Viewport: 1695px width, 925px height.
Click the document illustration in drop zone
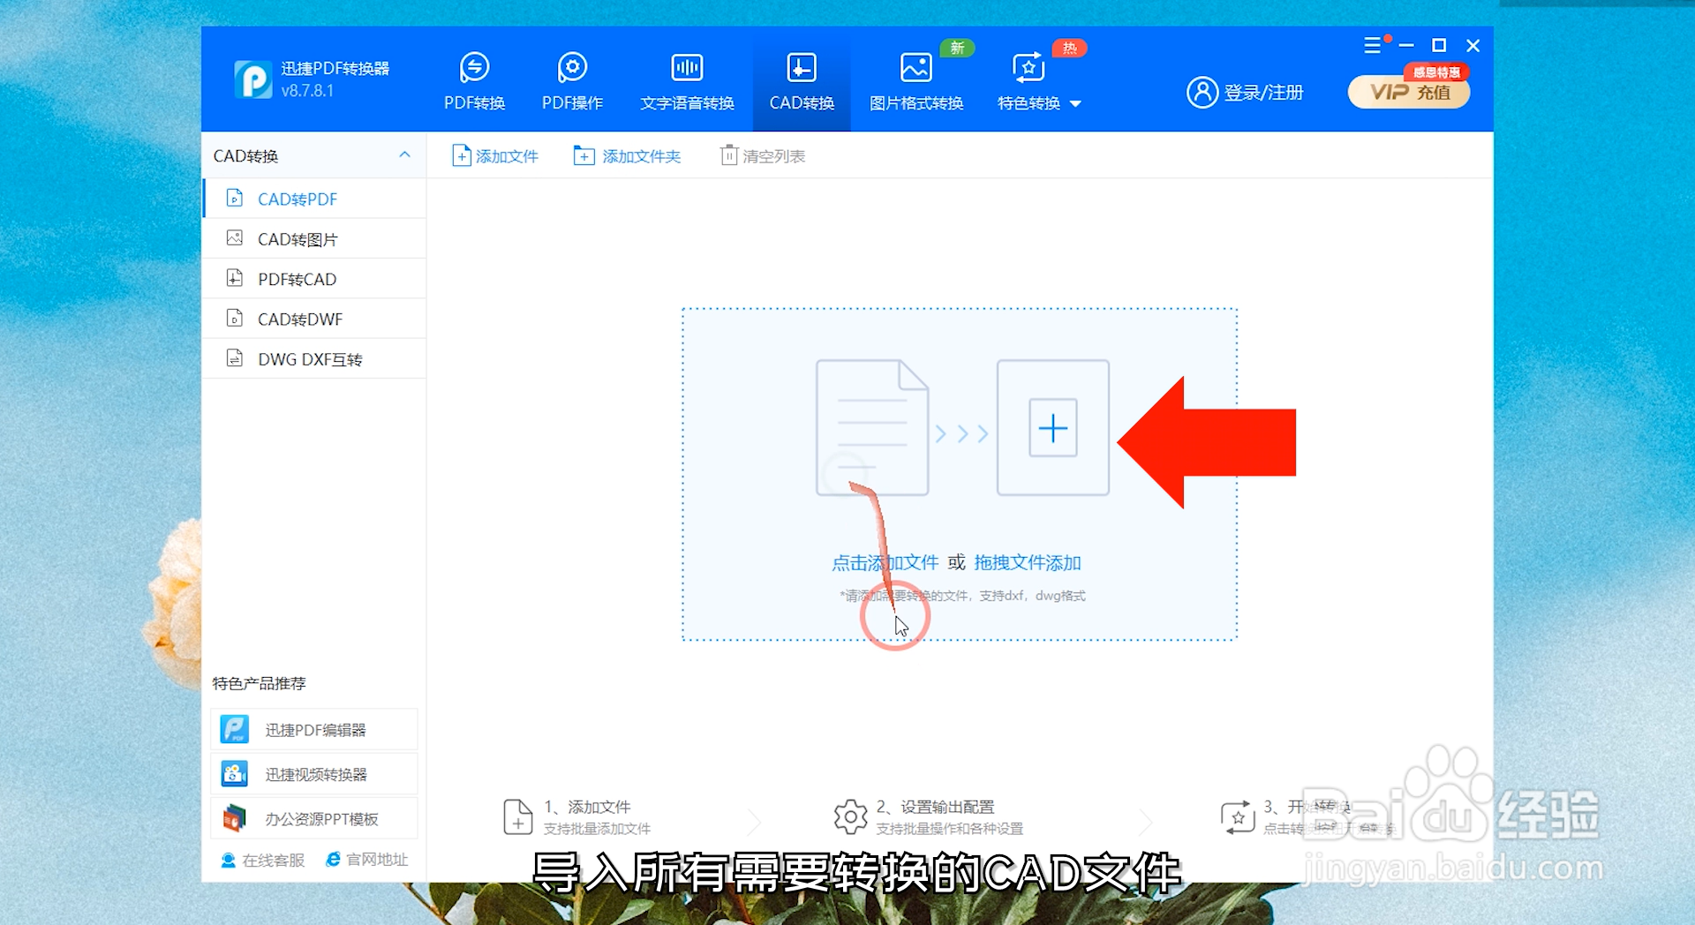(x=871, y=428)
